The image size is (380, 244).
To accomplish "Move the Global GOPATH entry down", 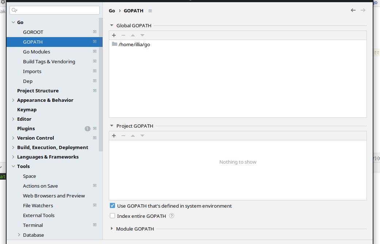I will (142, 35).
